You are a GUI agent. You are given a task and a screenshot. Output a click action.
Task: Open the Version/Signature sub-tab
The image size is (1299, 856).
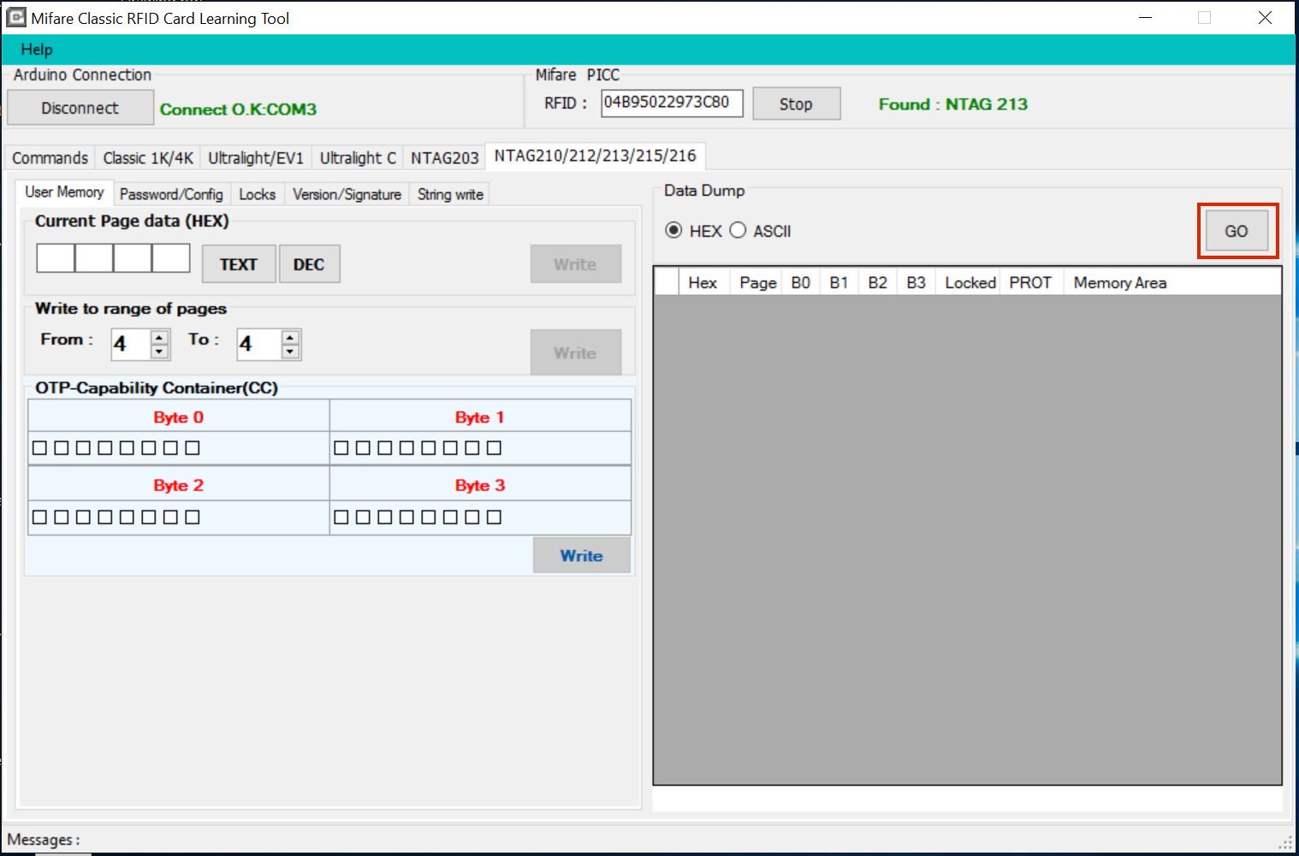click(x=347, y=194)
